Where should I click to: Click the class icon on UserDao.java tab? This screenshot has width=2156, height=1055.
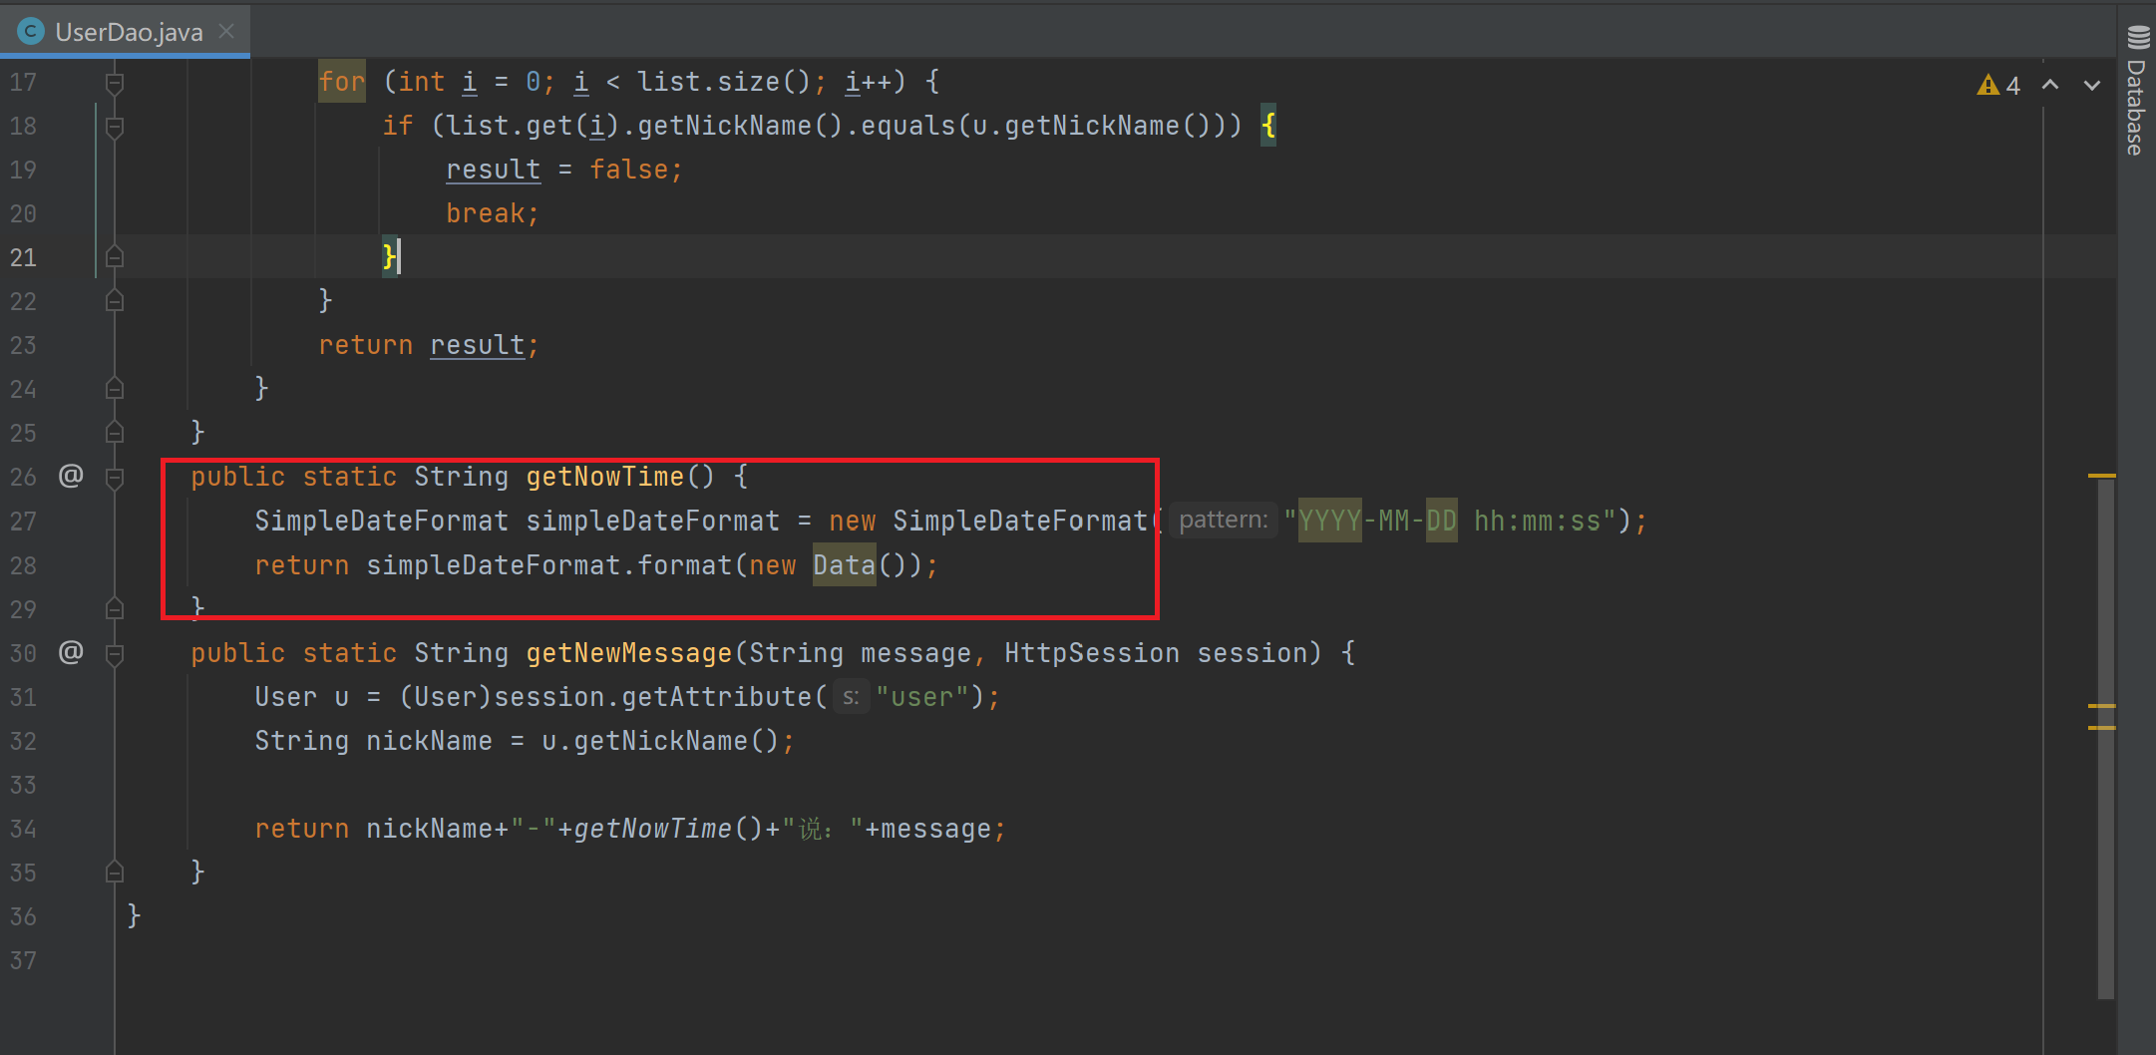pyautogui.click(x=30, y=31)
